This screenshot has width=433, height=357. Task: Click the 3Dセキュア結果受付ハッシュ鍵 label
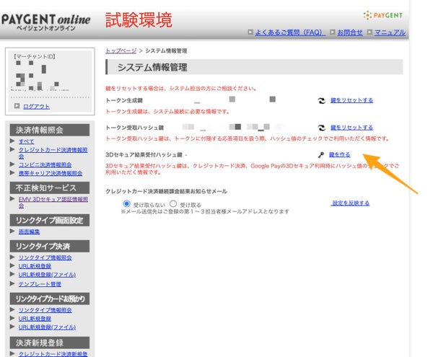pyautogui.click(x=144, y=155)
